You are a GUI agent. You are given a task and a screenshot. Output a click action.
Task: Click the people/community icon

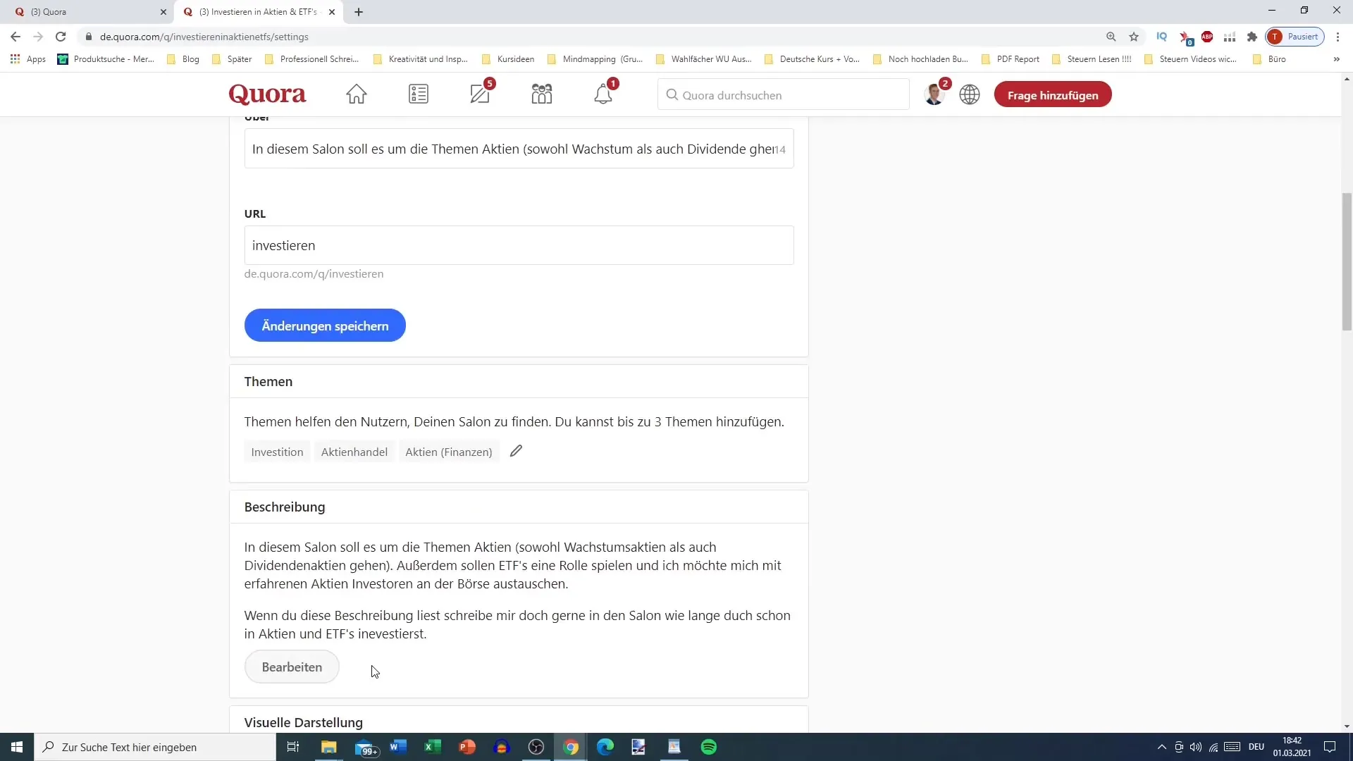tap(543, 94)
